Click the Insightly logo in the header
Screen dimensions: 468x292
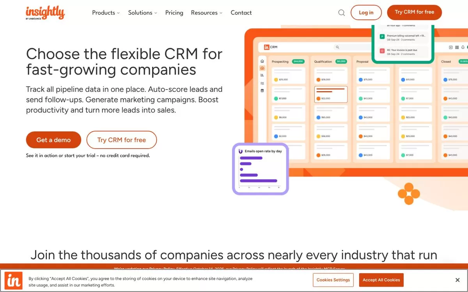[x=45, y=12]
